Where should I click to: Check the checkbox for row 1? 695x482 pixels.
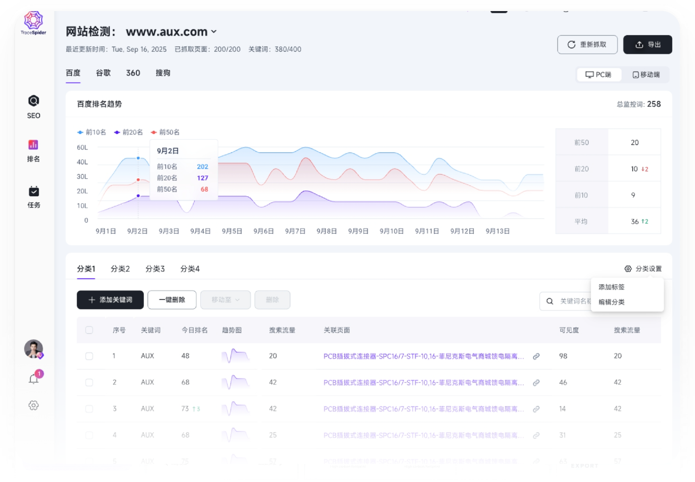pyautogui.click(x=89, y=356)
